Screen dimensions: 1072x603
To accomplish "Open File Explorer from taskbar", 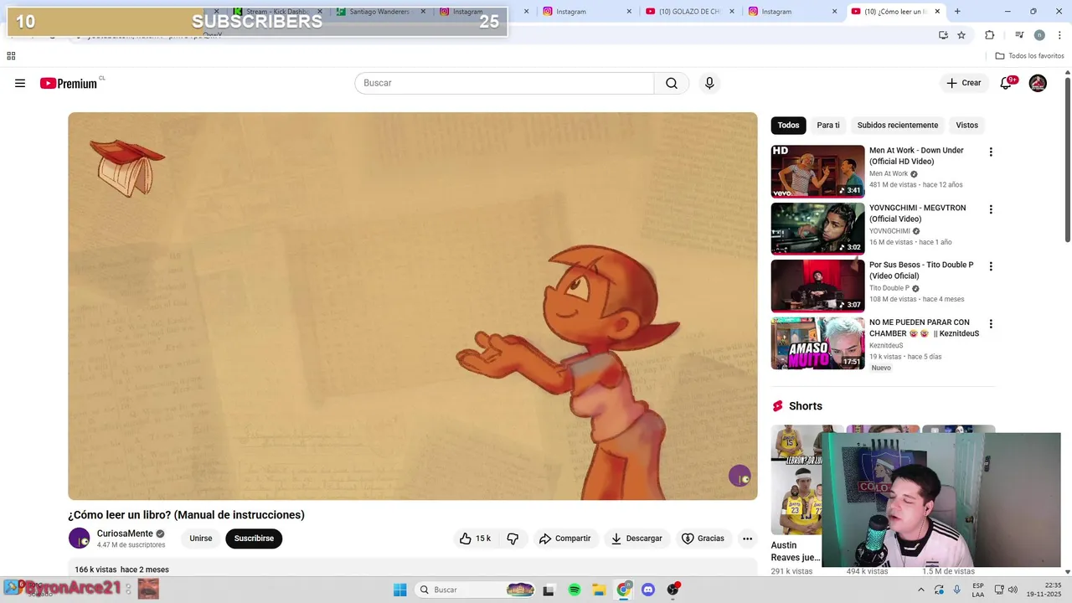I will point(599,590).
